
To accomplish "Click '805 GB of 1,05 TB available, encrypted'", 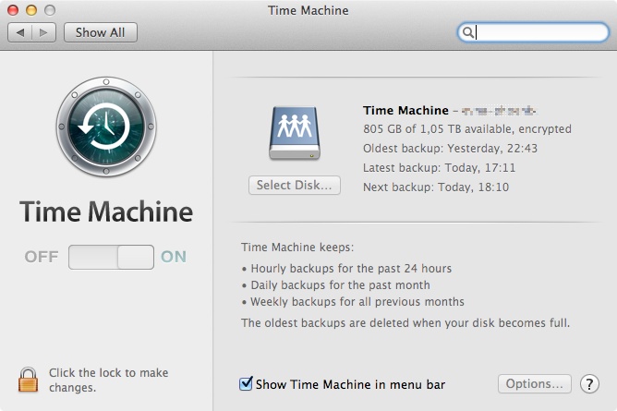I will coord(467,129).
